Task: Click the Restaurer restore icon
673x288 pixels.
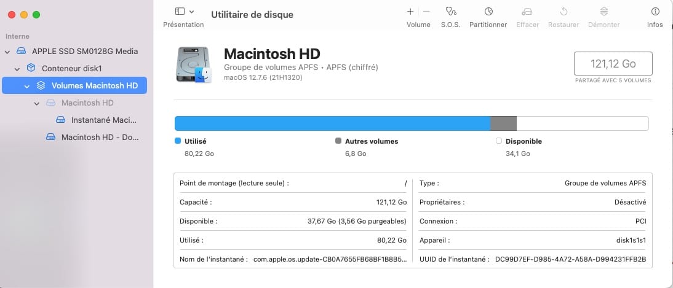Action: pyautogui.click(x=563, y=12)
